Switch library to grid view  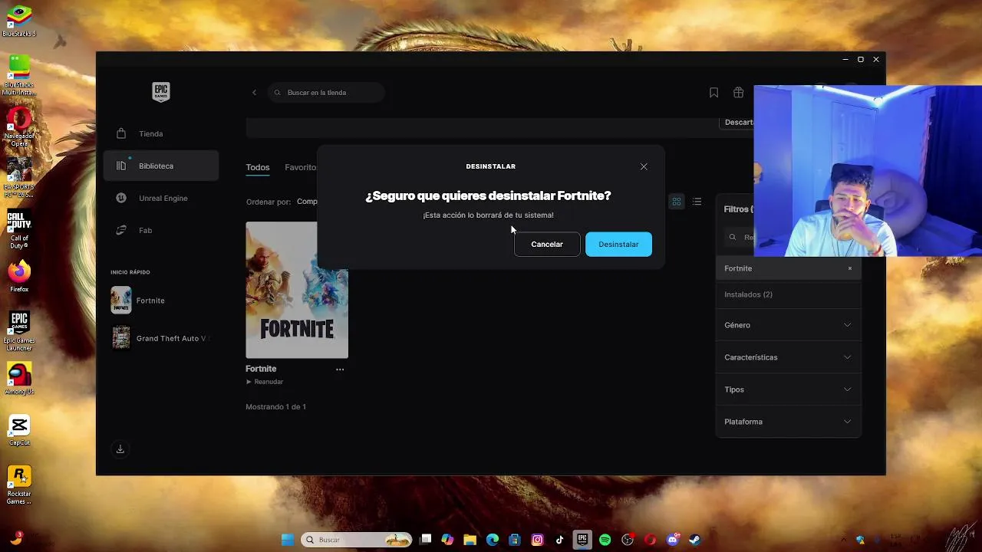click(677, 202)
